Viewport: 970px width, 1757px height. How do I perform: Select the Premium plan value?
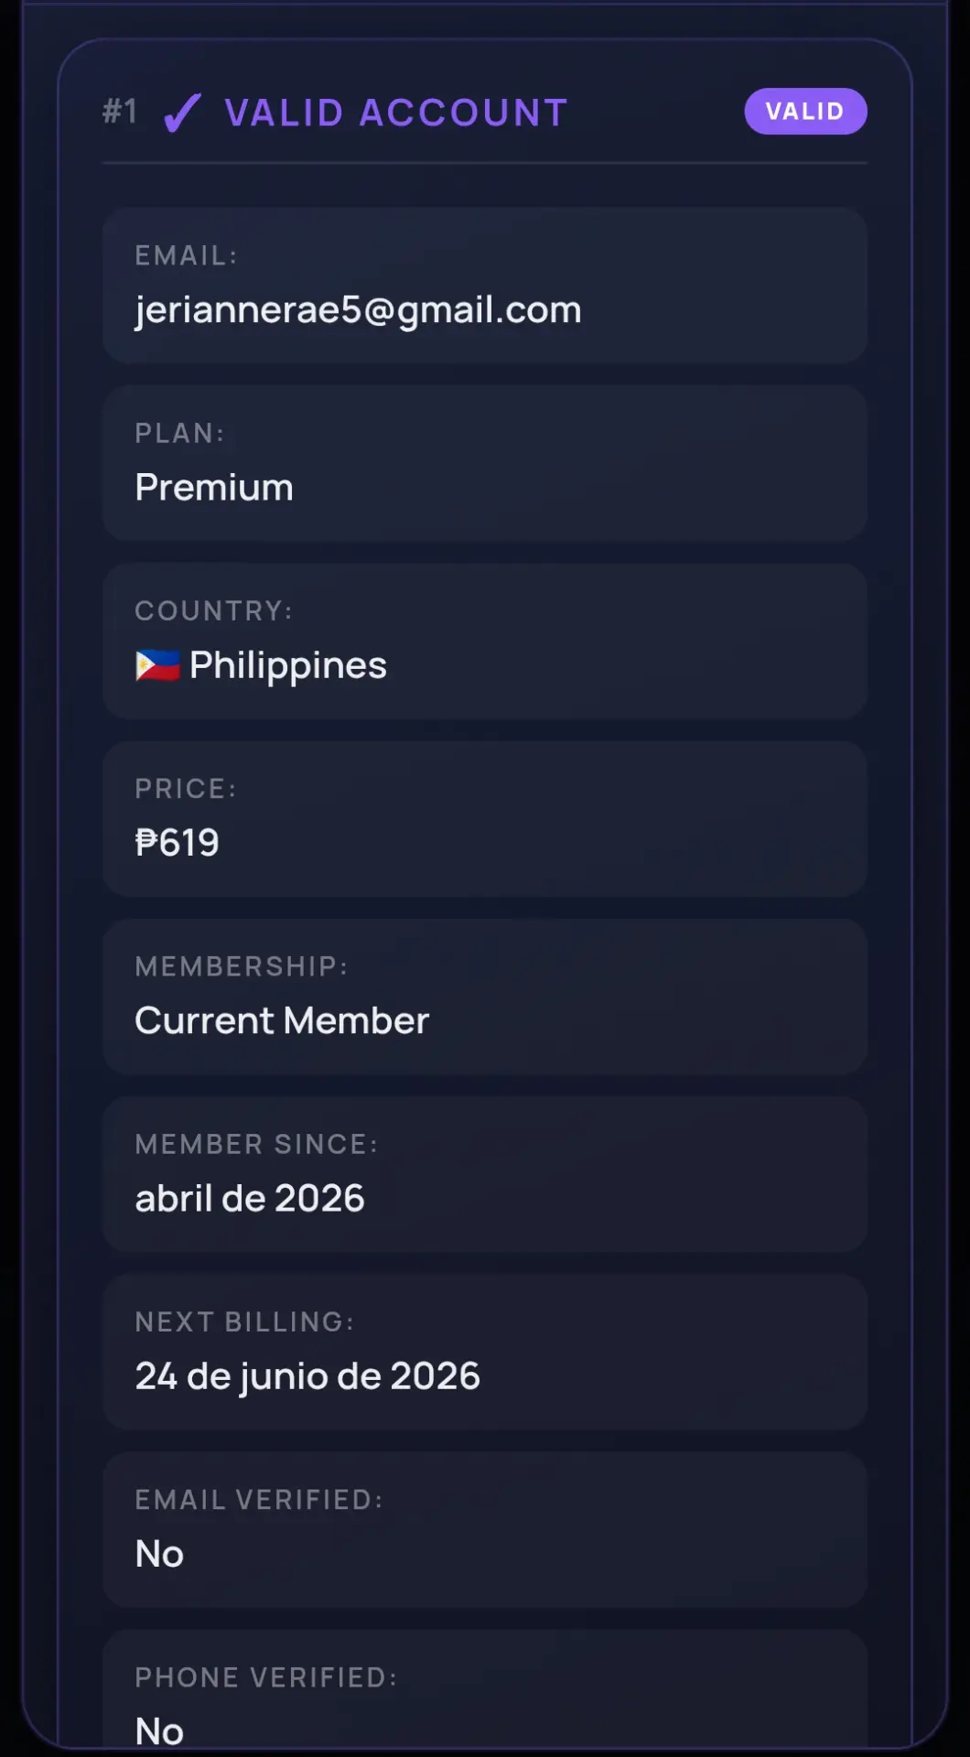tap(214, 488)
